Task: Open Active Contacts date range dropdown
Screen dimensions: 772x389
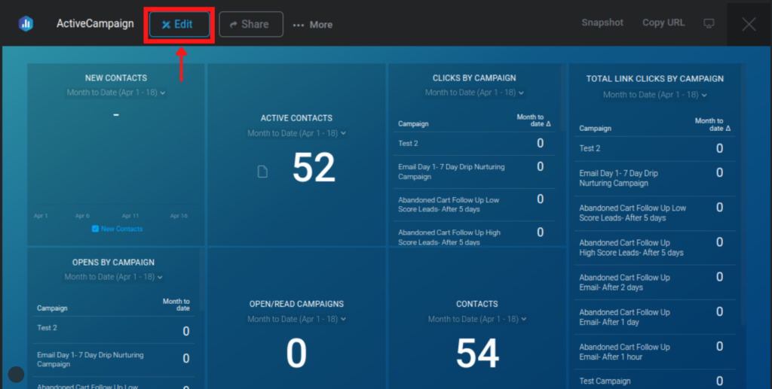Action: (x=296, y=133)
